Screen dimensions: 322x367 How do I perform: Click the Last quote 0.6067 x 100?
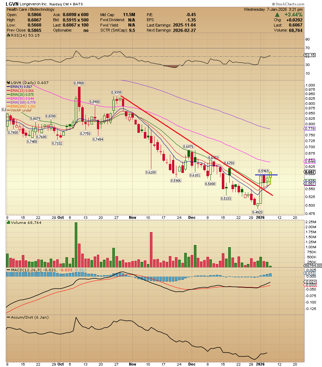tap(75, 25)
